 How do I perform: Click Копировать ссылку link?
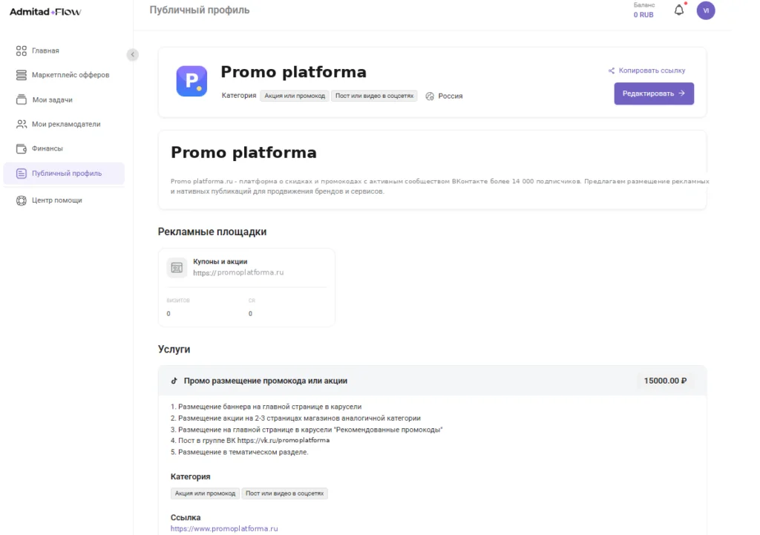click(652, 70)
